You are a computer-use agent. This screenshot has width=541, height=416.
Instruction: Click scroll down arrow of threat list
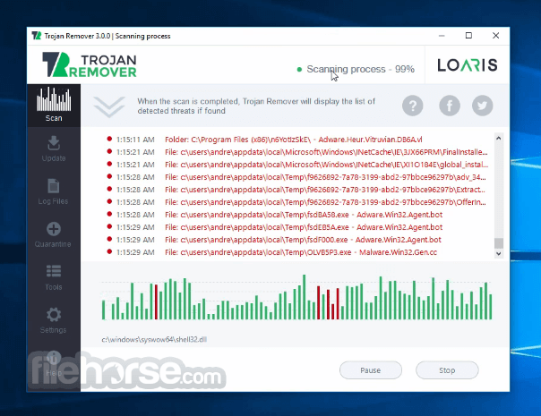[x=499, y=254]
